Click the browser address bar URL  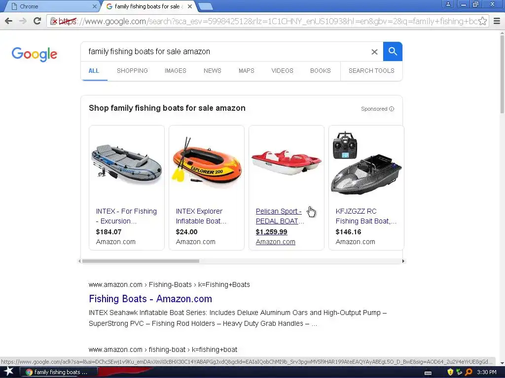[268, 21]
